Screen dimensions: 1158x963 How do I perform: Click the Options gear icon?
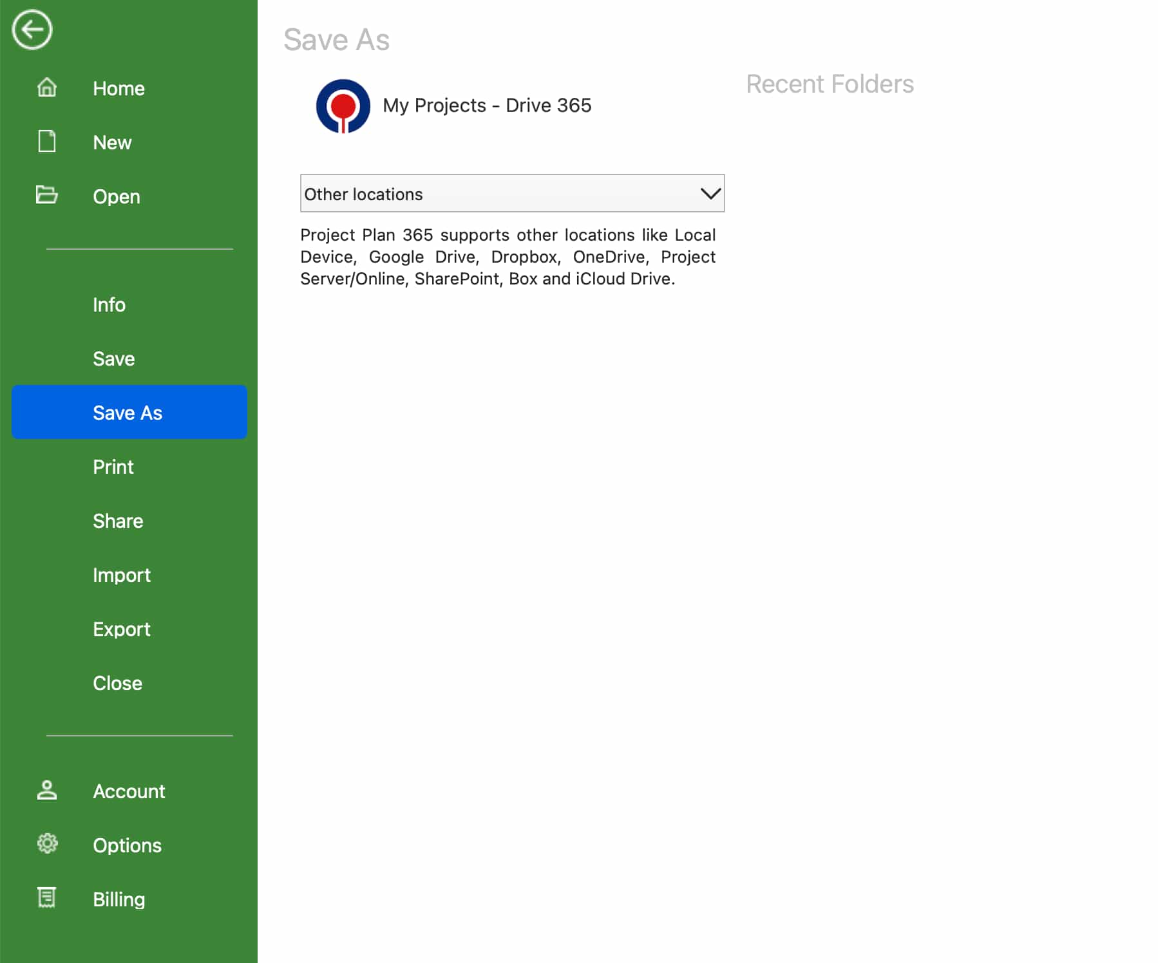pos(47,844)
